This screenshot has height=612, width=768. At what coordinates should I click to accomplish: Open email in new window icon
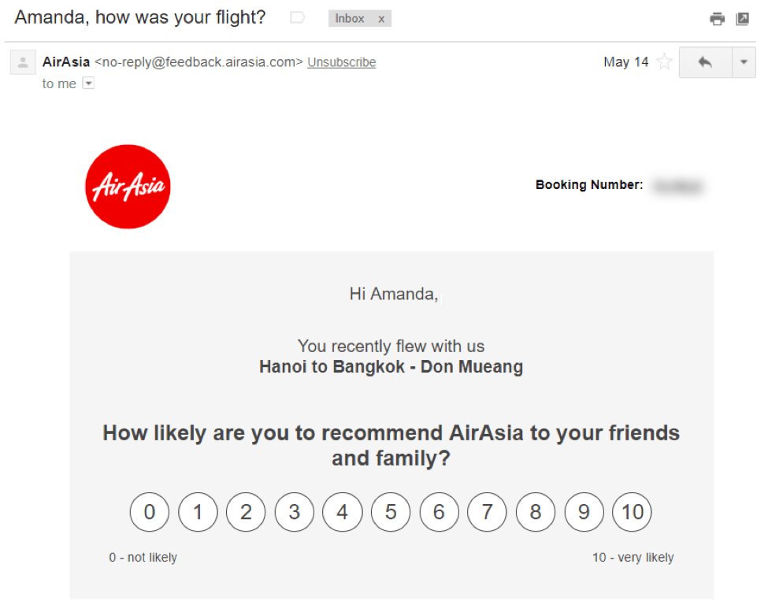(742, 19)
